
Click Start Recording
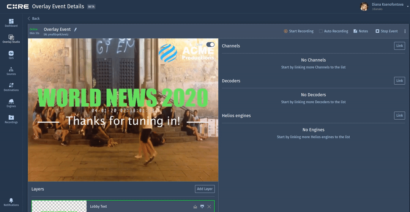[299, 31]
